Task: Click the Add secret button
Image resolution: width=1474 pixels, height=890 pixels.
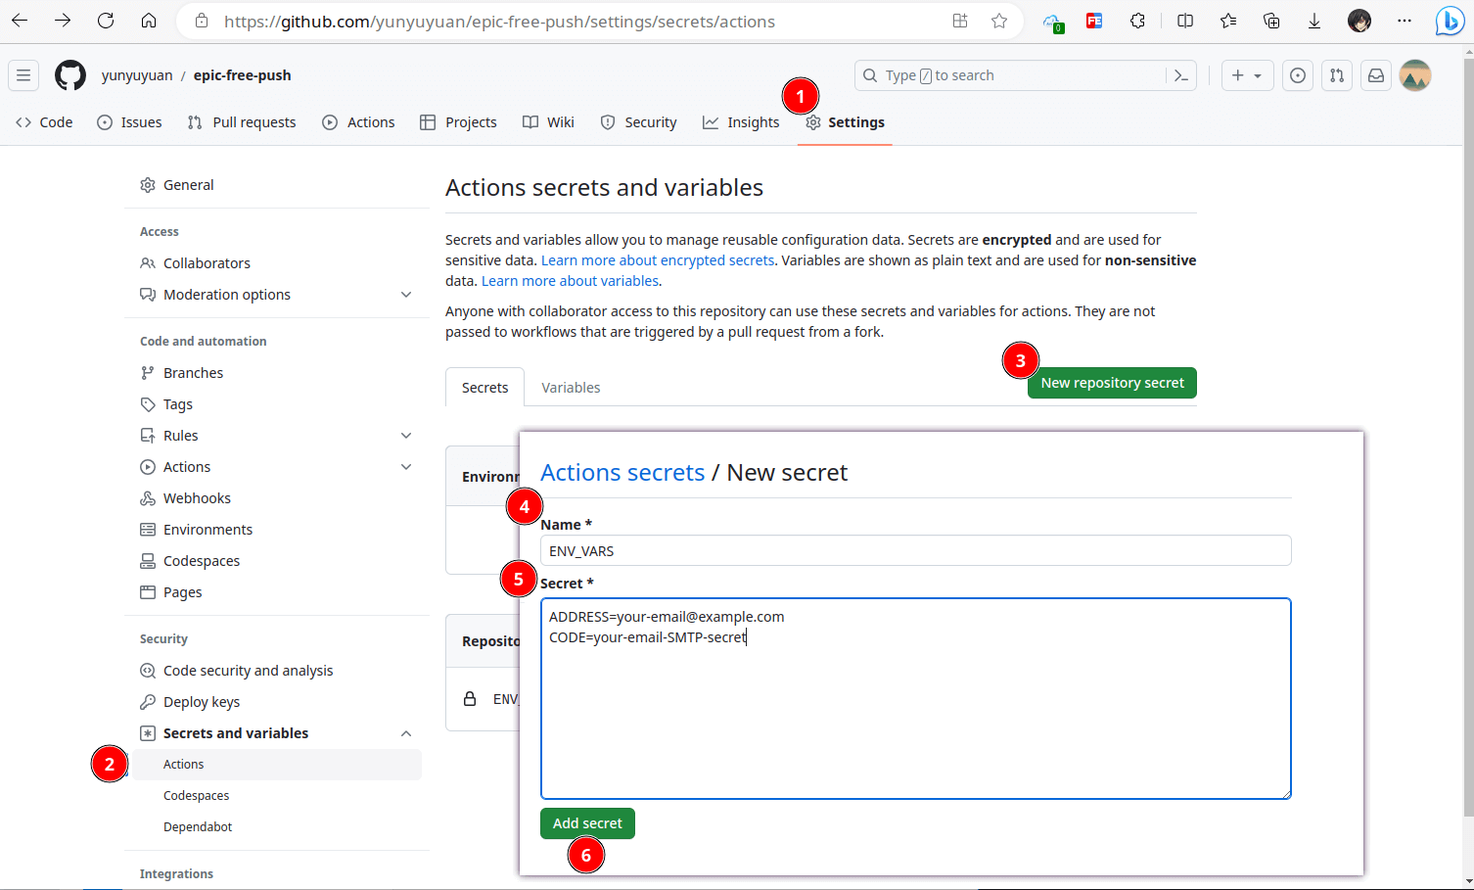Action: [587, 823]
